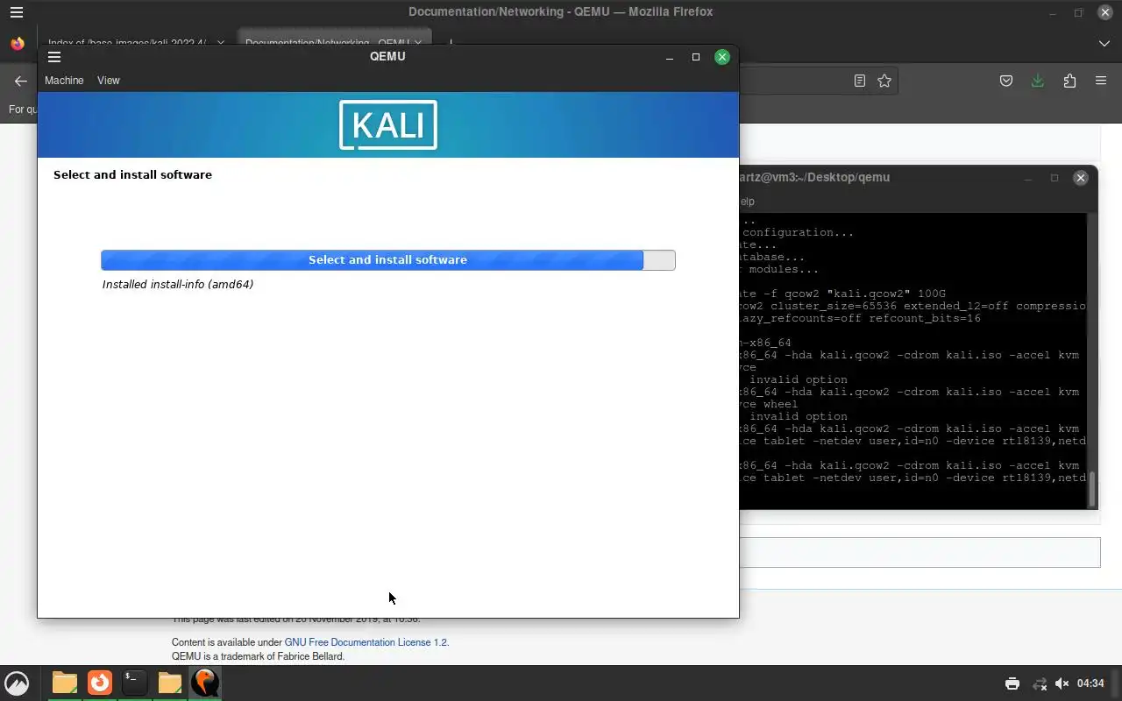Open the QEMU window hamburger menu
1122x701 pixels.
click(53, 57)
